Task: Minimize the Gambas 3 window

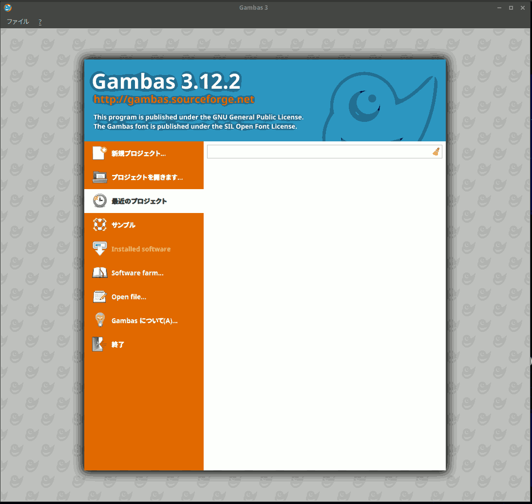Action: click(x=499, y=8)
